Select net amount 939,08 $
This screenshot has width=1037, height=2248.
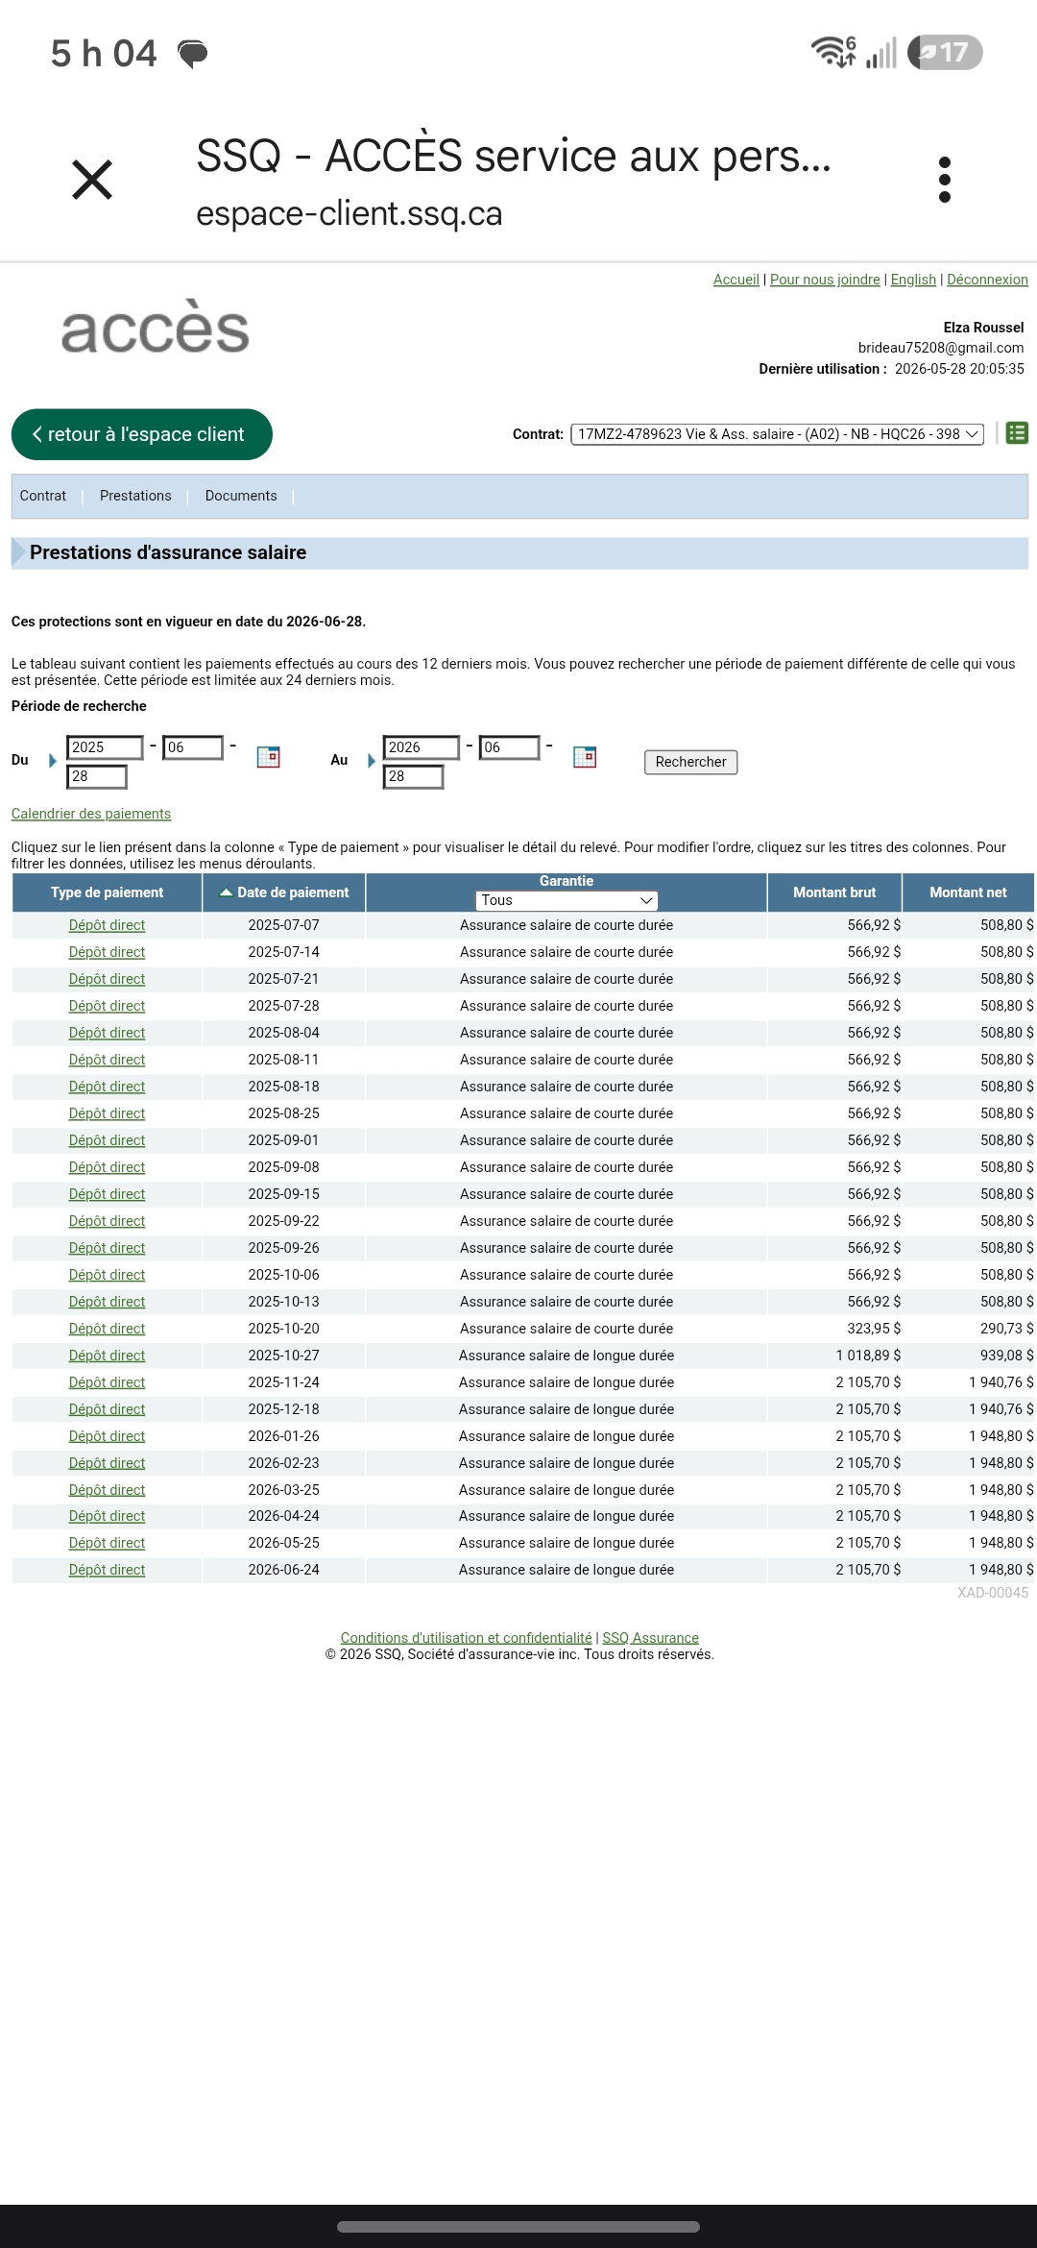point(1006,1356)
